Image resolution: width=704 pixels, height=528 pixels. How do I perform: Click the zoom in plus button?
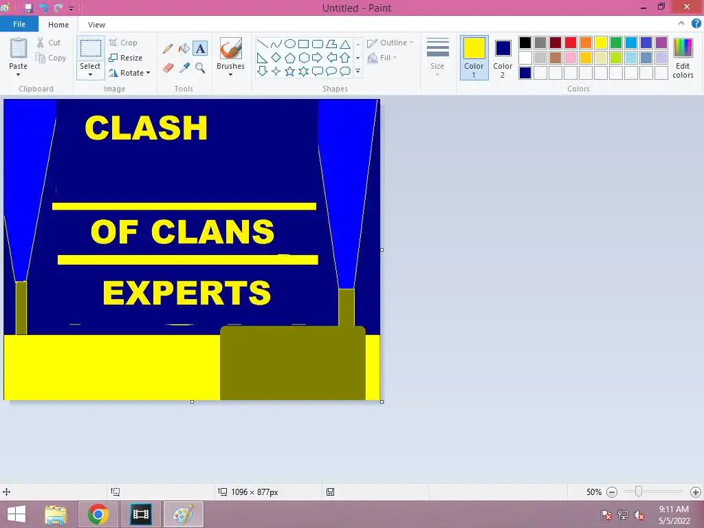[696, 492]
